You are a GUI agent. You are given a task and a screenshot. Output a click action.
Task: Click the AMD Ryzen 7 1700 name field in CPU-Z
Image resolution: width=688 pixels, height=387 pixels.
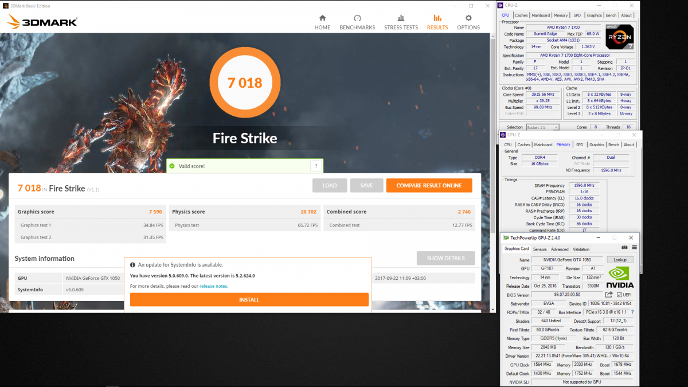[564, 28]
